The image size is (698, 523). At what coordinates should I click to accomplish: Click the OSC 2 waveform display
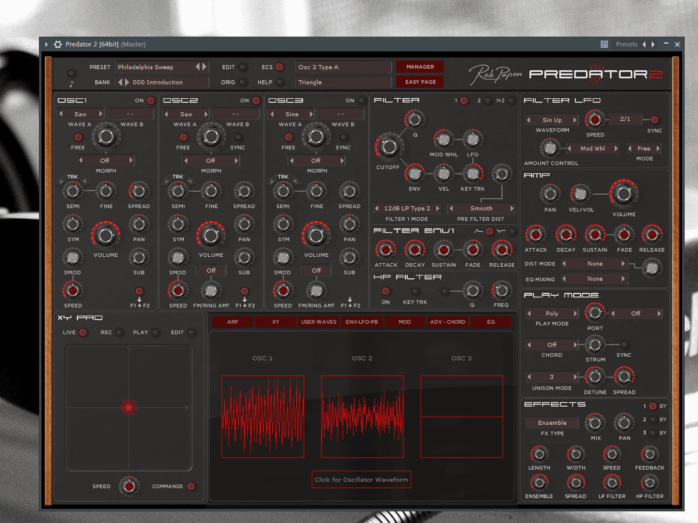pyautogui.click(x=362, y=417)
